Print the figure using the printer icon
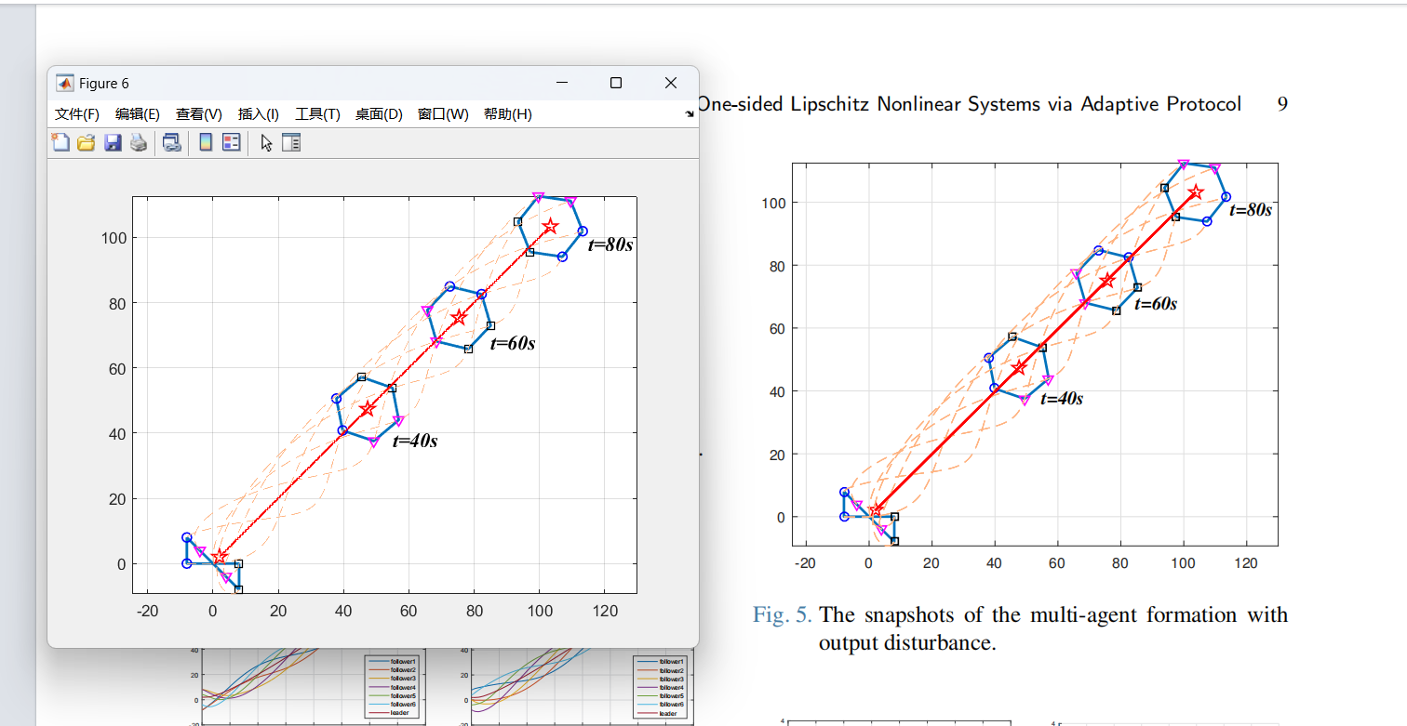The height and width of the screenshot is (726, 1407). pos(139,143)
